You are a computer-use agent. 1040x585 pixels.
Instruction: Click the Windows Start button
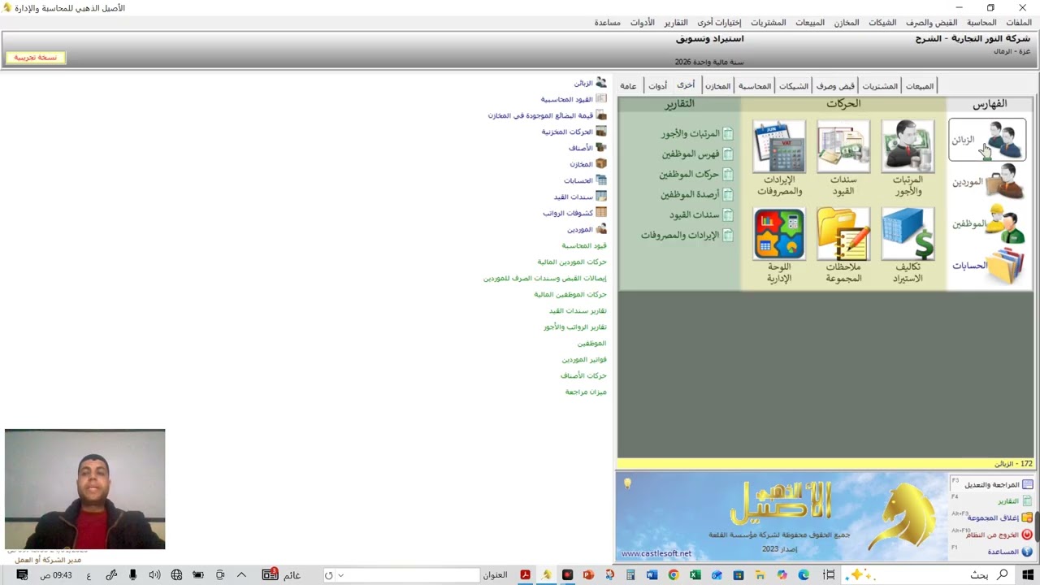click(x=1027, y=575)
